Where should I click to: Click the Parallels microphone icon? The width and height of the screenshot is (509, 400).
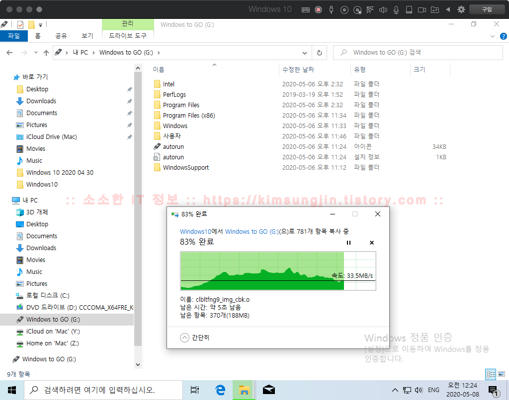(x=396, y=10)
